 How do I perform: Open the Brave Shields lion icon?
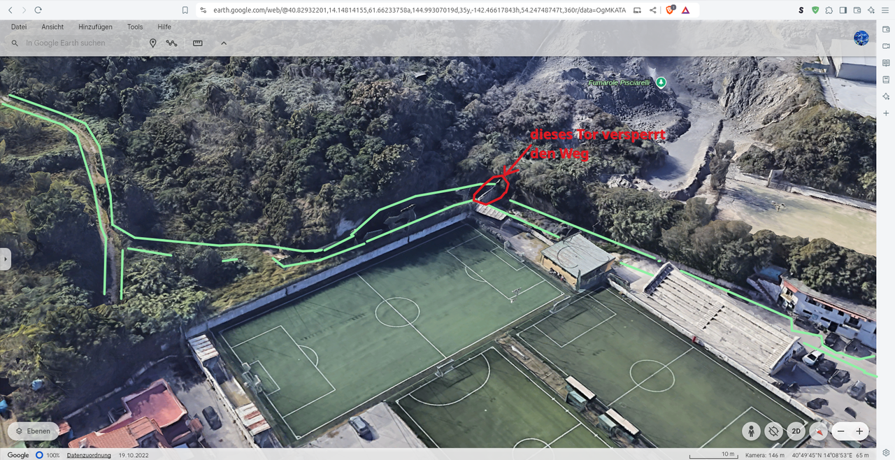coord(669,10)
